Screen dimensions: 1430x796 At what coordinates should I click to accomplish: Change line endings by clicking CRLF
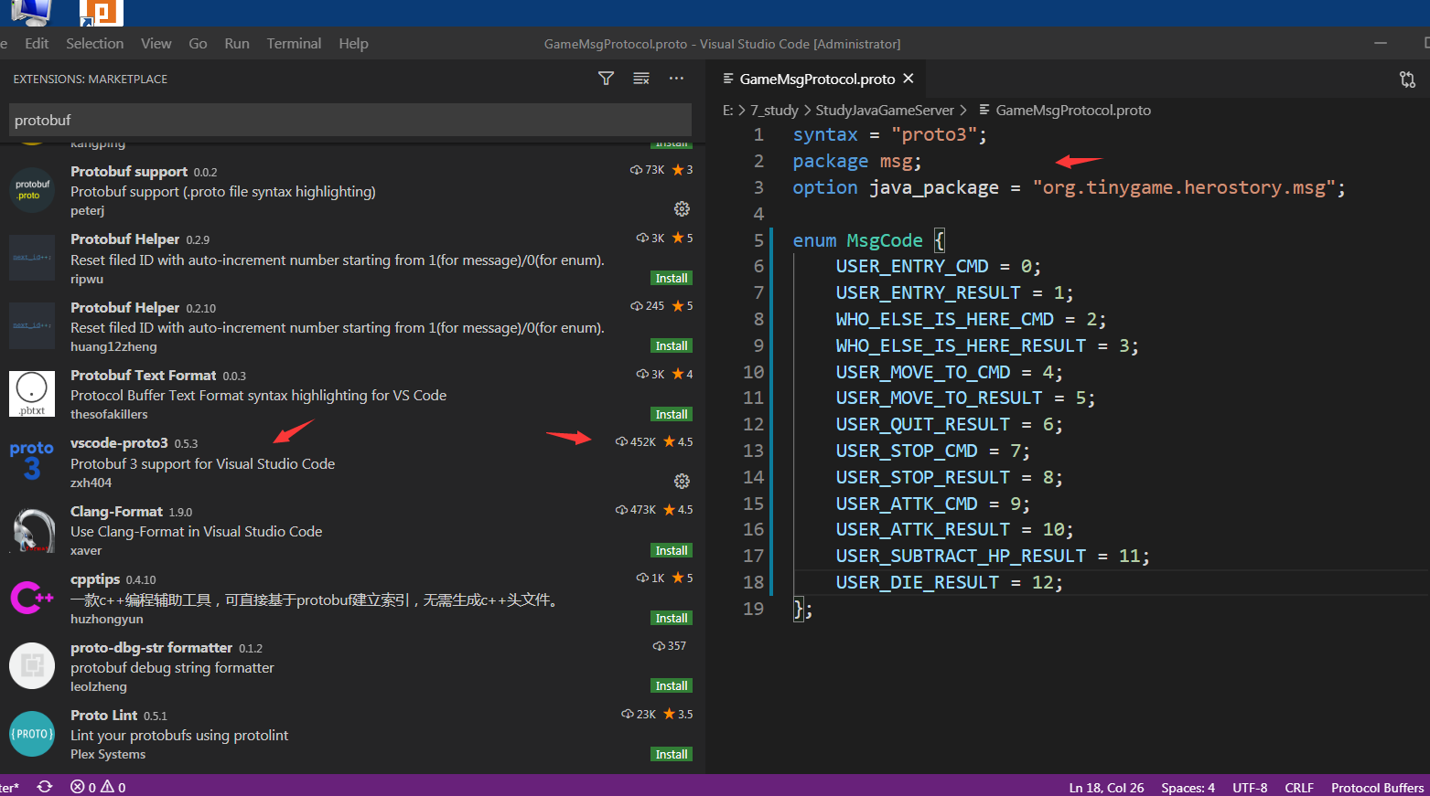point(1299,787)
